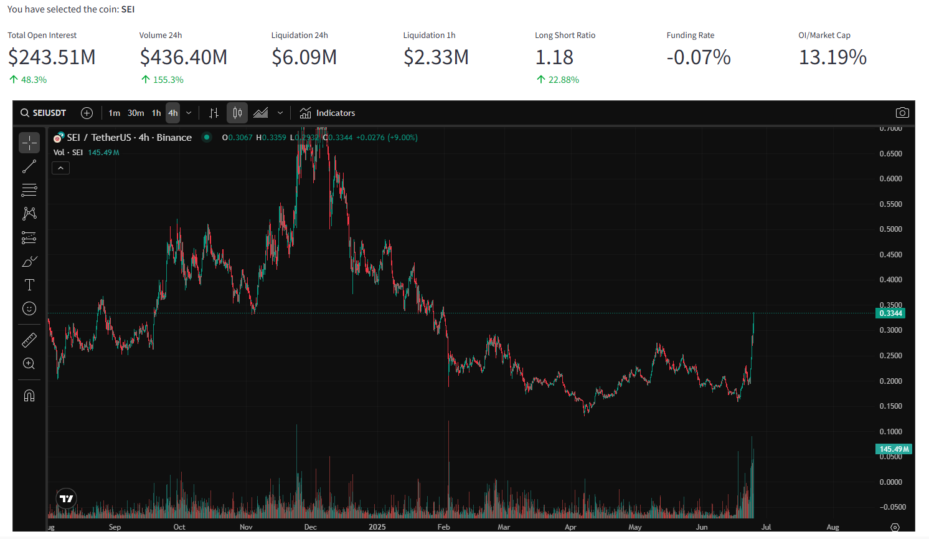Image resolution: width=929 pixels, height=539 pixels.
Task: Select the Measure ruler tool
Action: click(x=29, y=340)
